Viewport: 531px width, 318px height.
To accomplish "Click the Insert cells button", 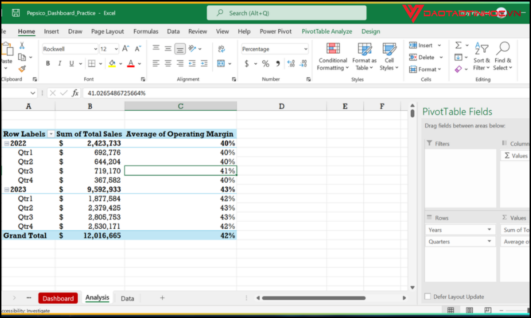I will coord(421,45).
